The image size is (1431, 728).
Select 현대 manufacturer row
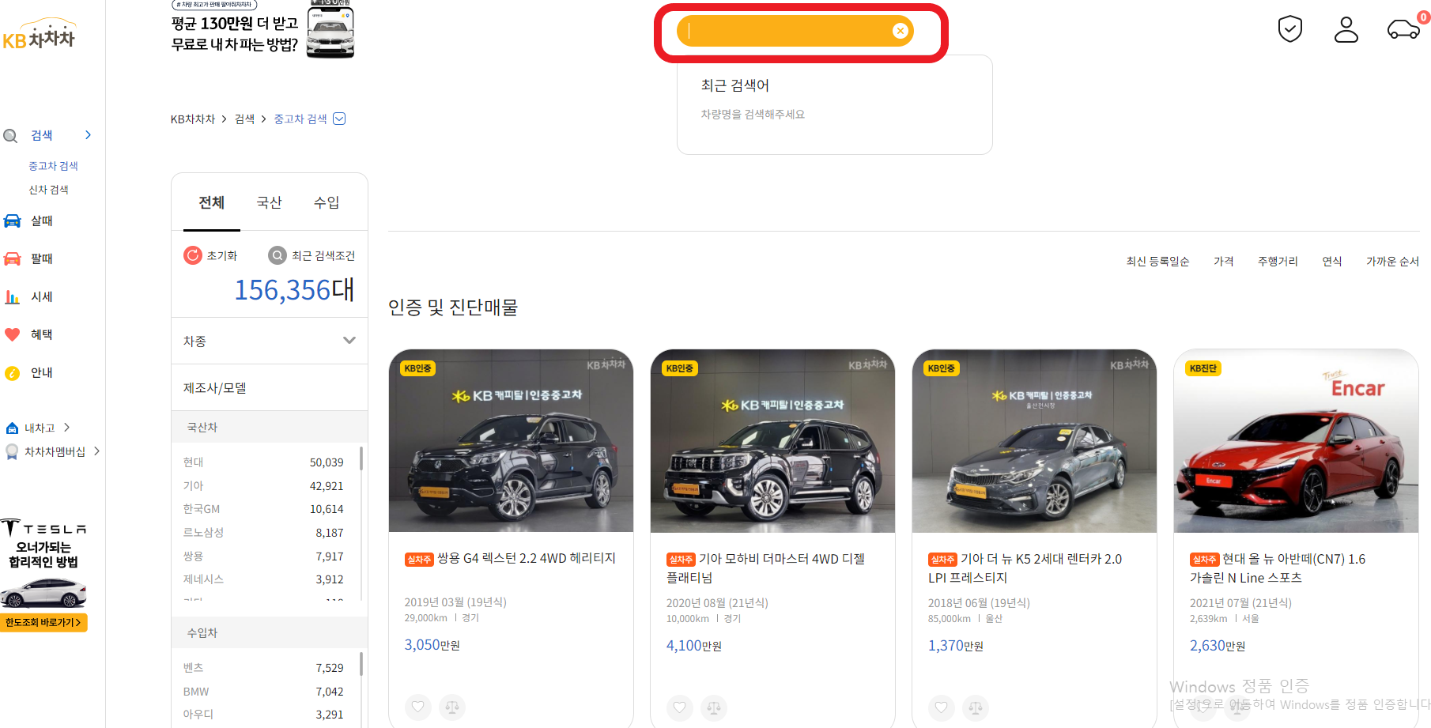pos(263,462)
